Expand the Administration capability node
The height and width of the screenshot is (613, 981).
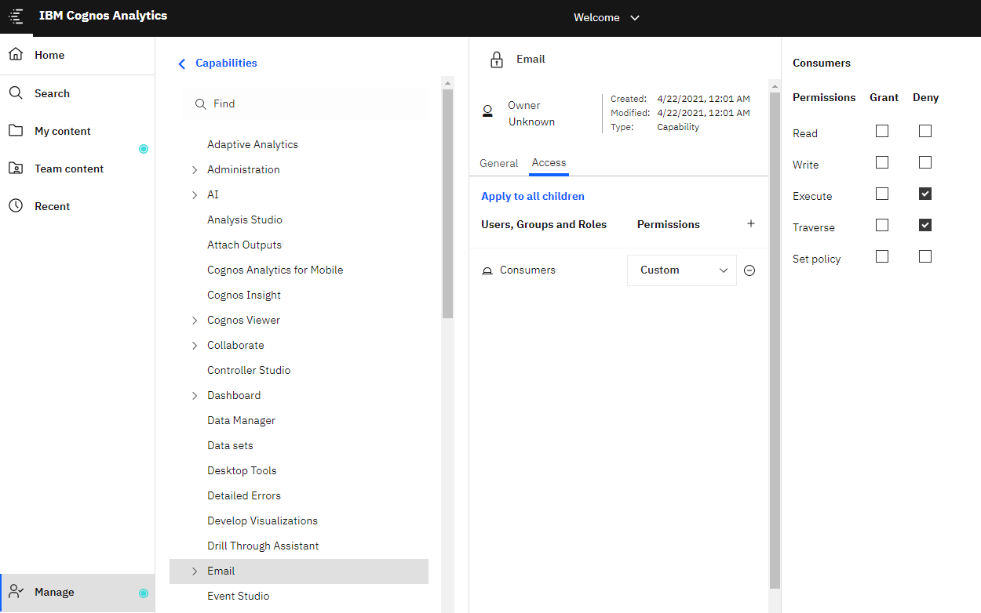point(195,170)
